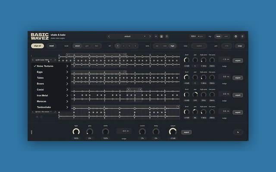Choose set number 4
This screenshot has height=172, width=276.
[x=135, y=46]
